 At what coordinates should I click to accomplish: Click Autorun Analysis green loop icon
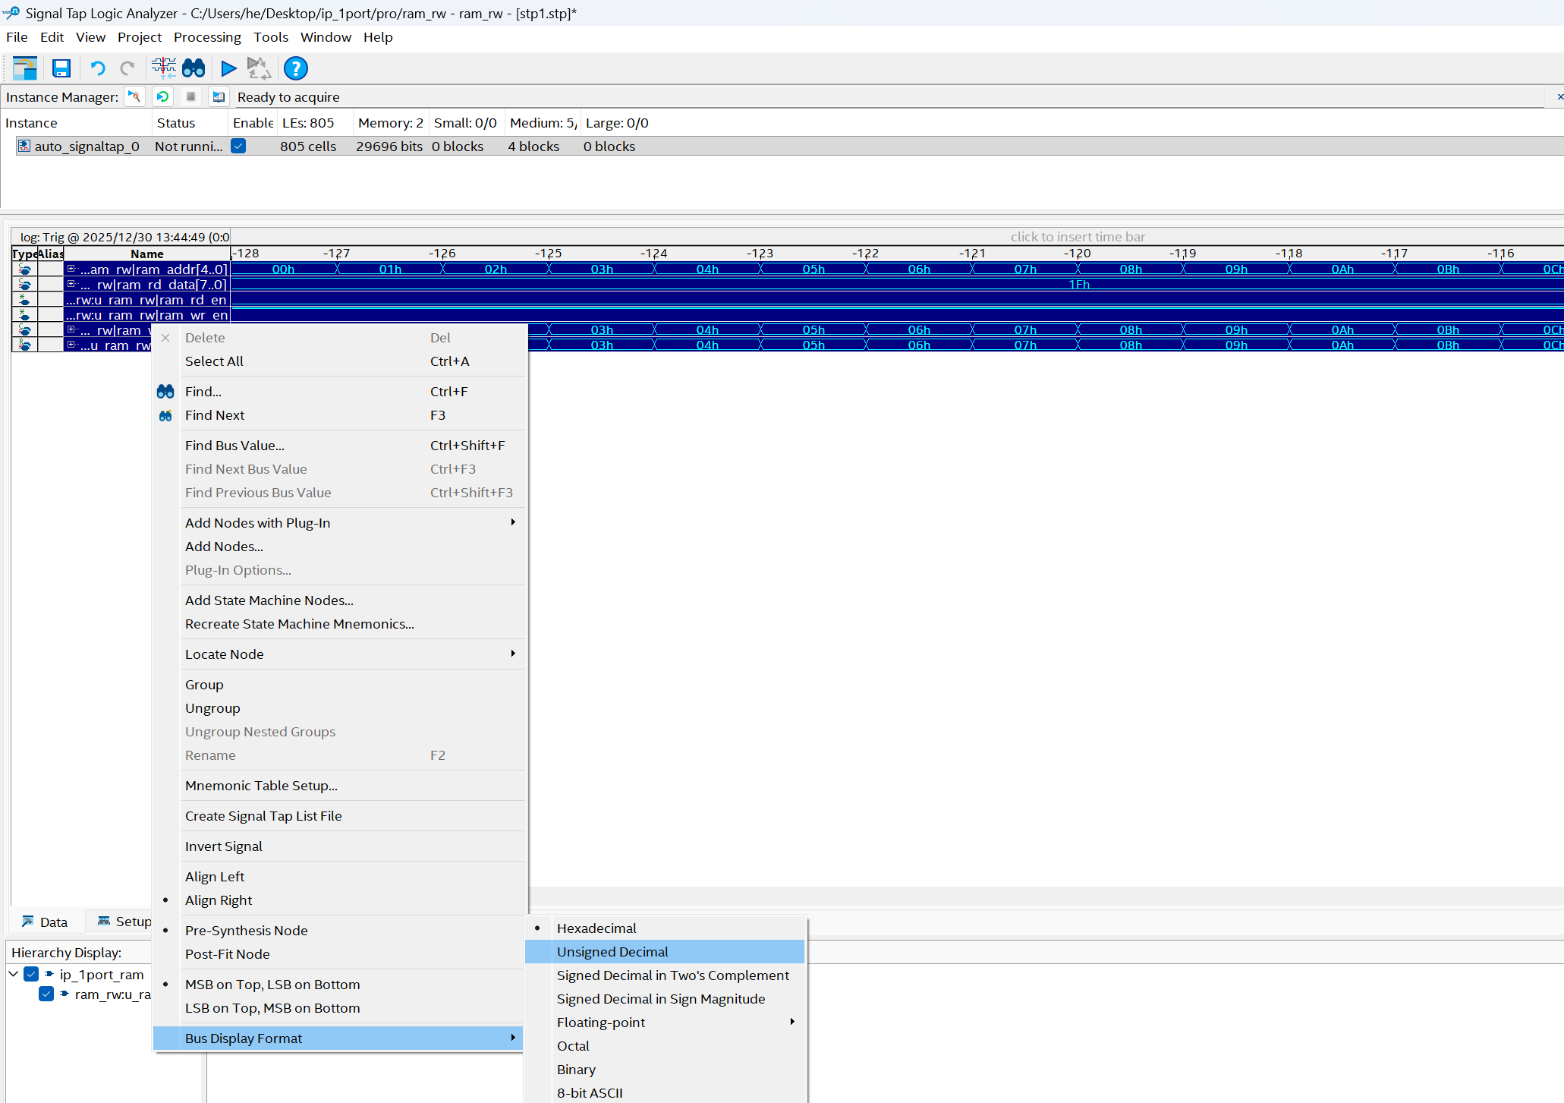(162, 96)
